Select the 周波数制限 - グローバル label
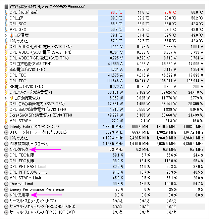 pyautogui.click(x=30, y=144)
